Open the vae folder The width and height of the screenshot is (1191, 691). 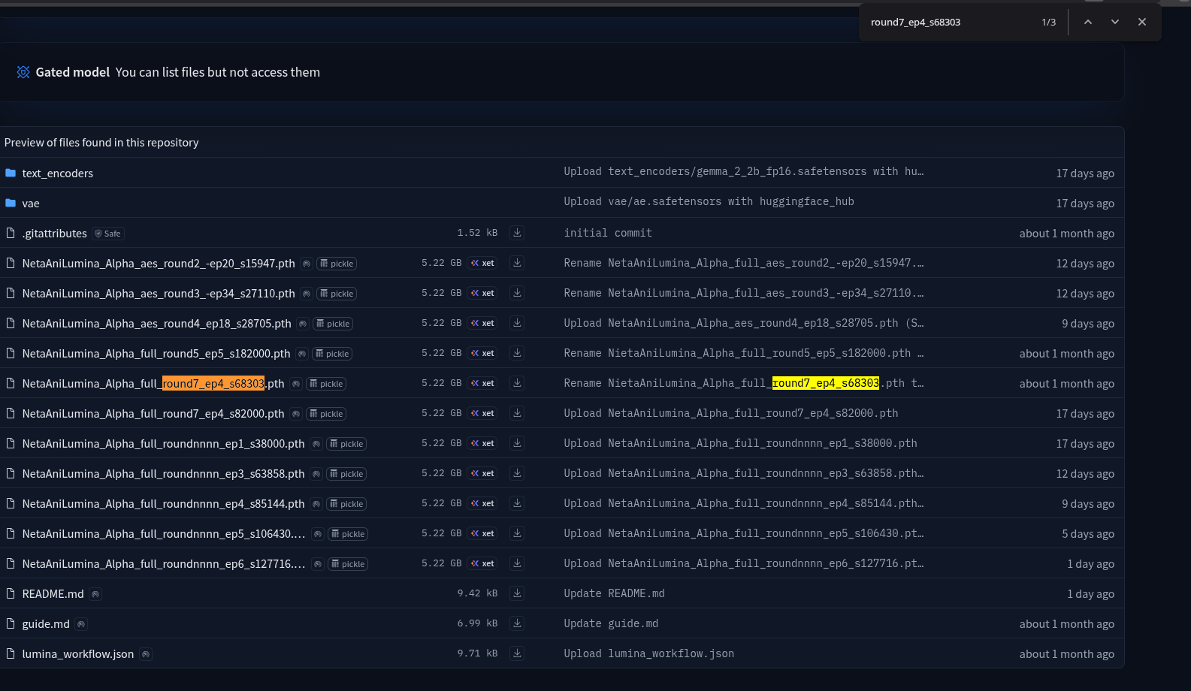point(31,204)
